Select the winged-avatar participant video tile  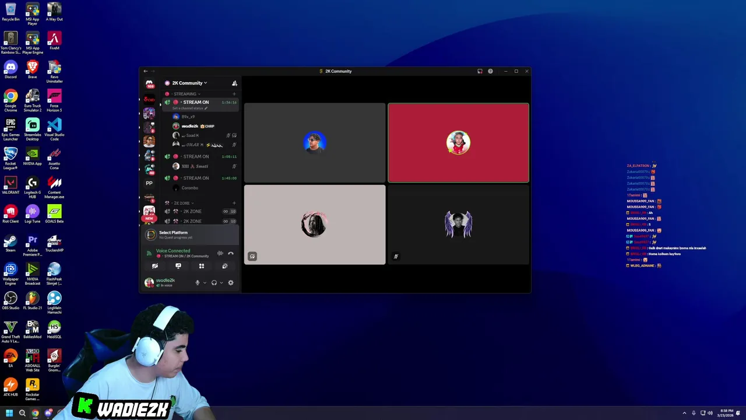[459, 225]
